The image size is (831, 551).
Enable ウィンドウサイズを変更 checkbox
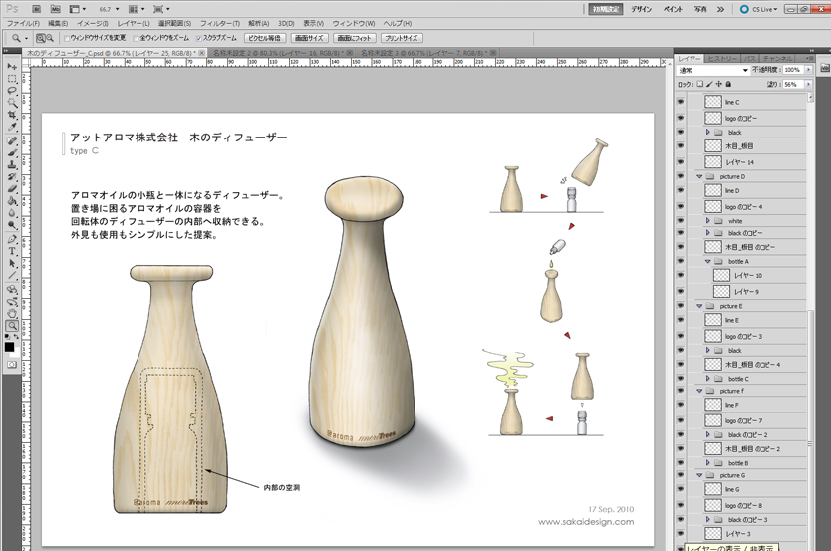(x=68, y=38)
